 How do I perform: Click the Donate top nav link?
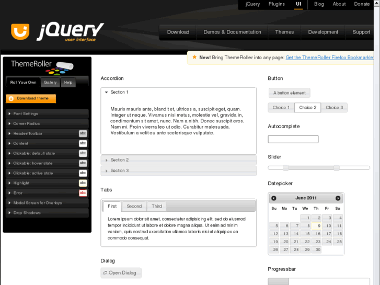[362, 4]
